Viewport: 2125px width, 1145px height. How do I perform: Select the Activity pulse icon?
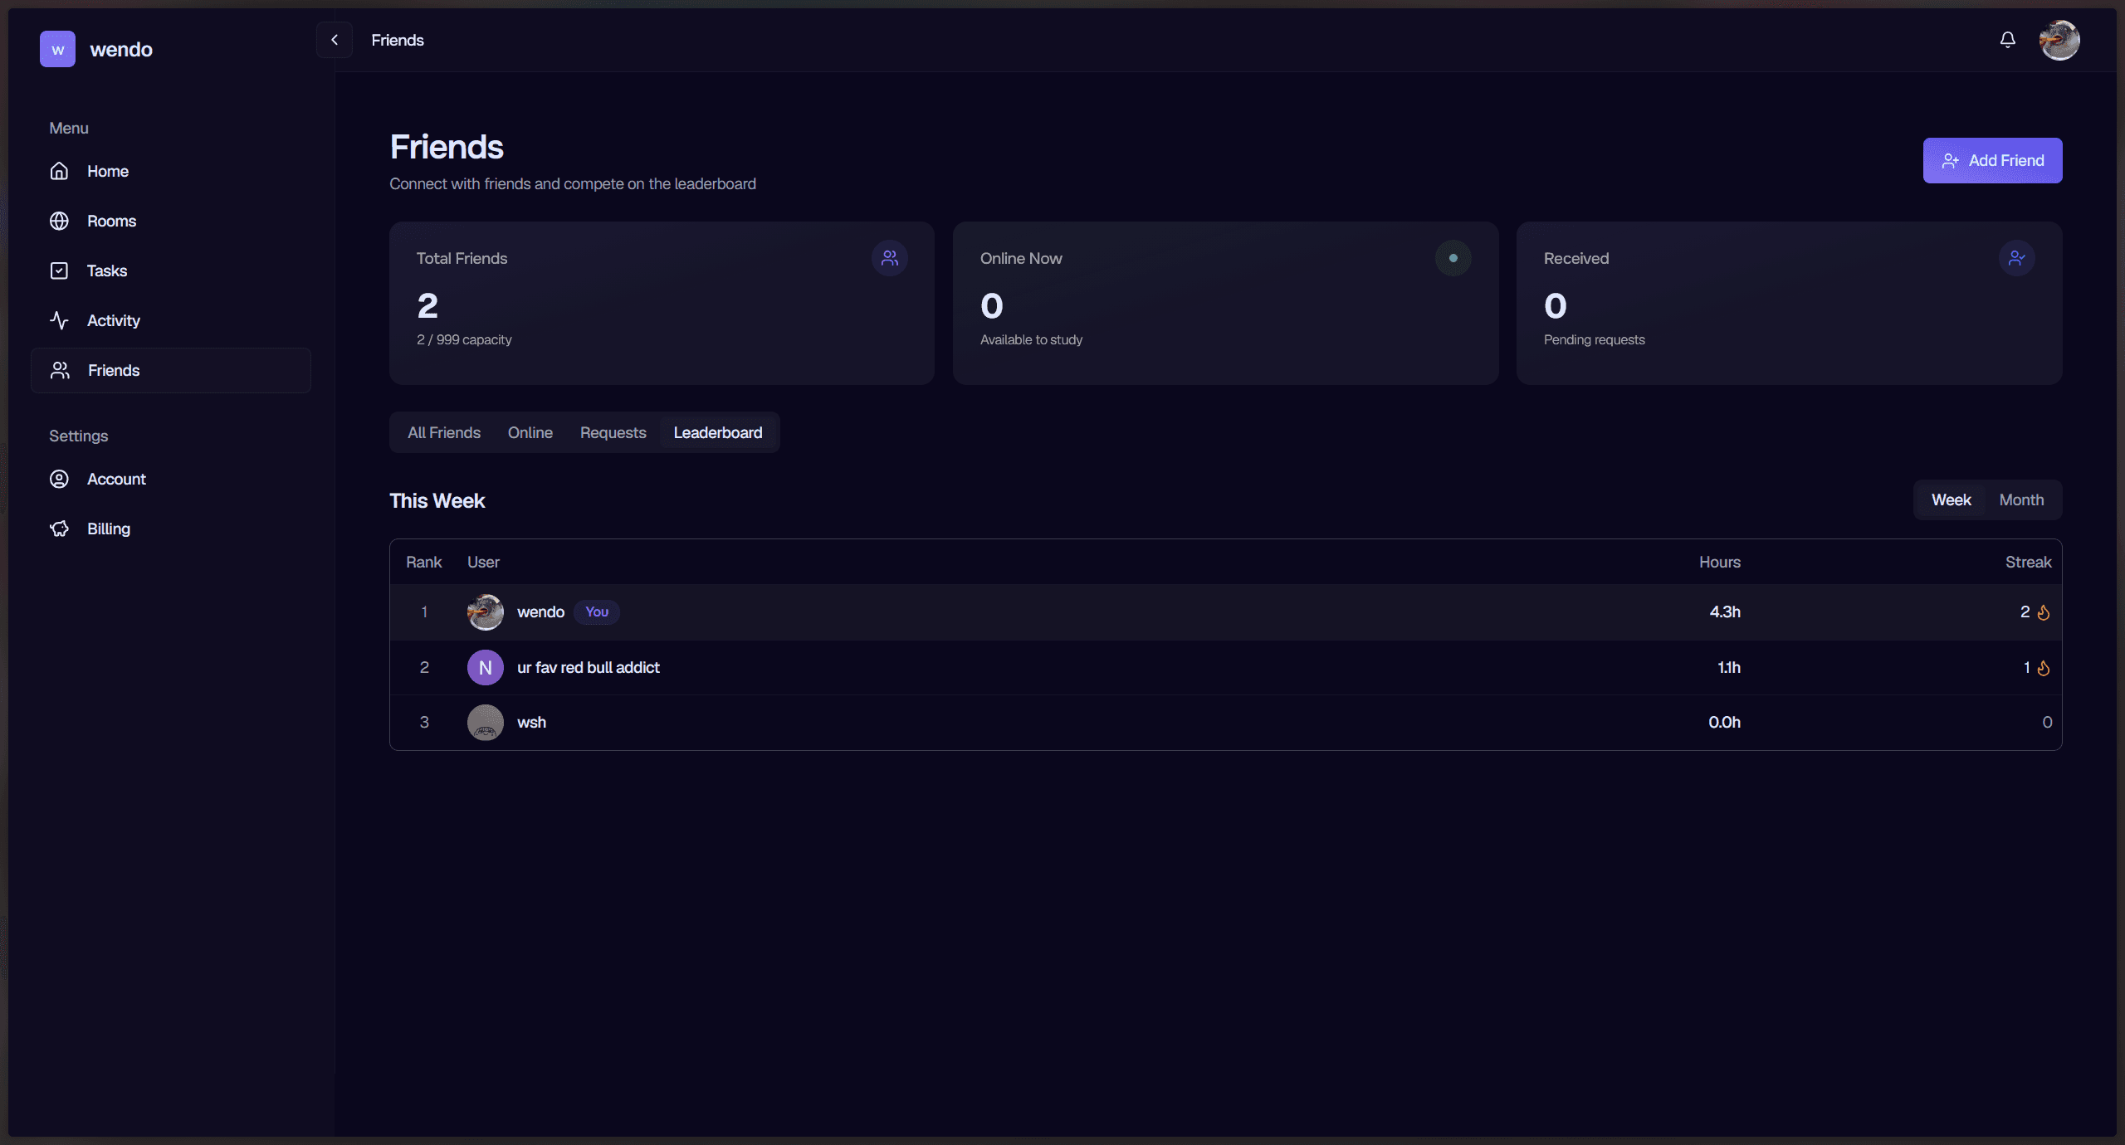[60, 320]
